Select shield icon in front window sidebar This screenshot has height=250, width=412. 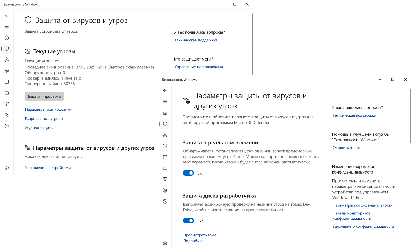point(165,124)
